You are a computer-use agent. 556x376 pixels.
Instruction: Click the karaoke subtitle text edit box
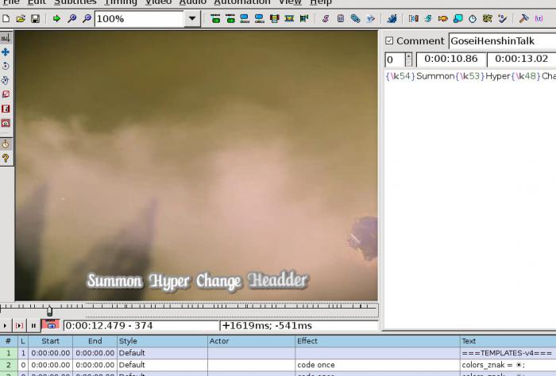pyautogui.click(x=470, y=199)
